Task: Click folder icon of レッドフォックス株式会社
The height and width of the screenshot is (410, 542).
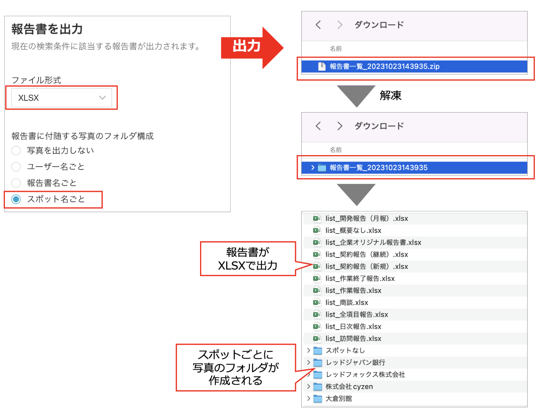Action: click(x=318, y=375)
